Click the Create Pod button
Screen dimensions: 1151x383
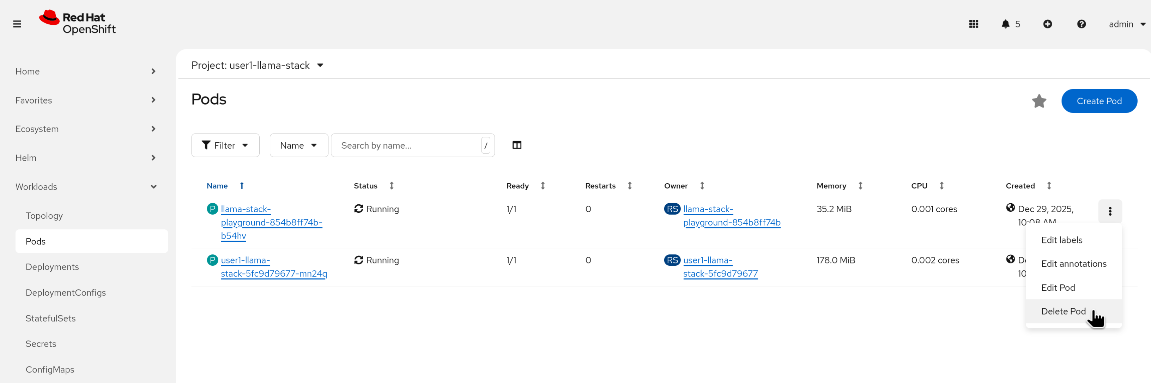(x=1099, y=101)
